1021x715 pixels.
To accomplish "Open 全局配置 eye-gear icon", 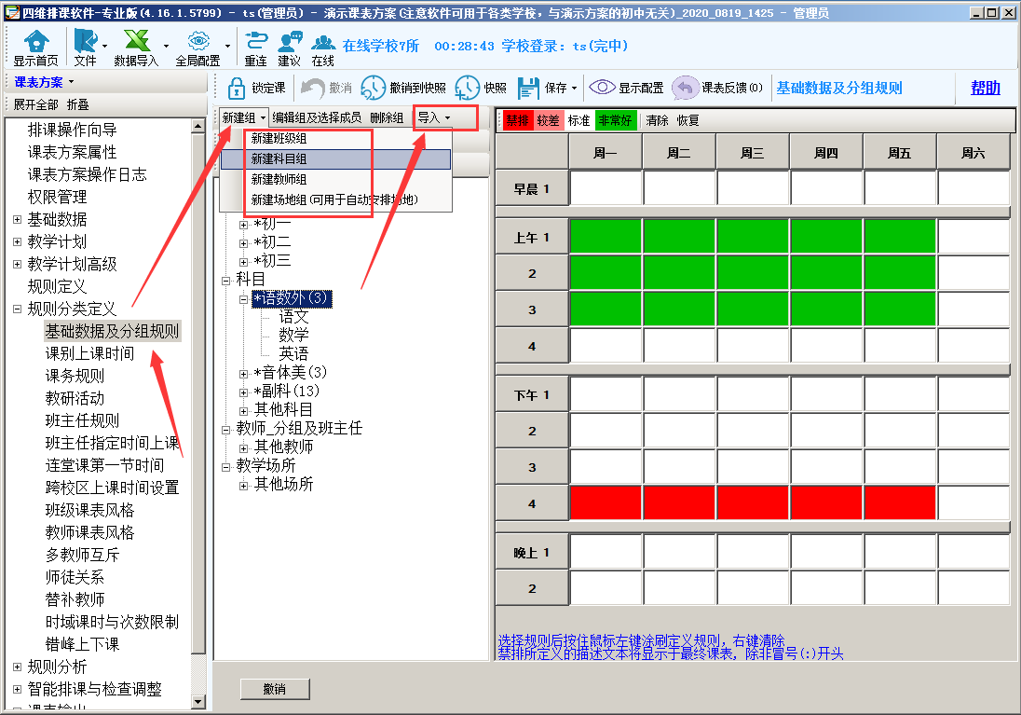I will click(x=197, y=40).
